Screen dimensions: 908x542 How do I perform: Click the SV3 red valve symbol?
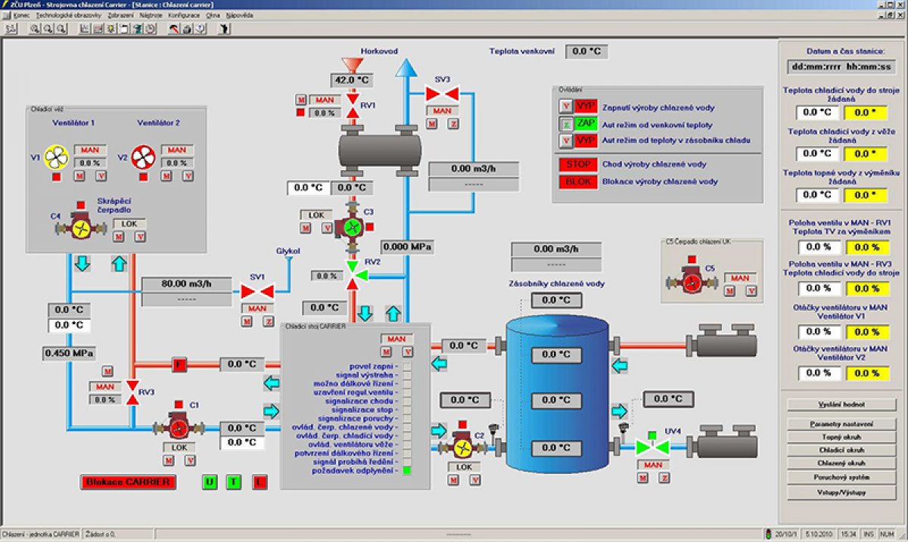[441, 94]
